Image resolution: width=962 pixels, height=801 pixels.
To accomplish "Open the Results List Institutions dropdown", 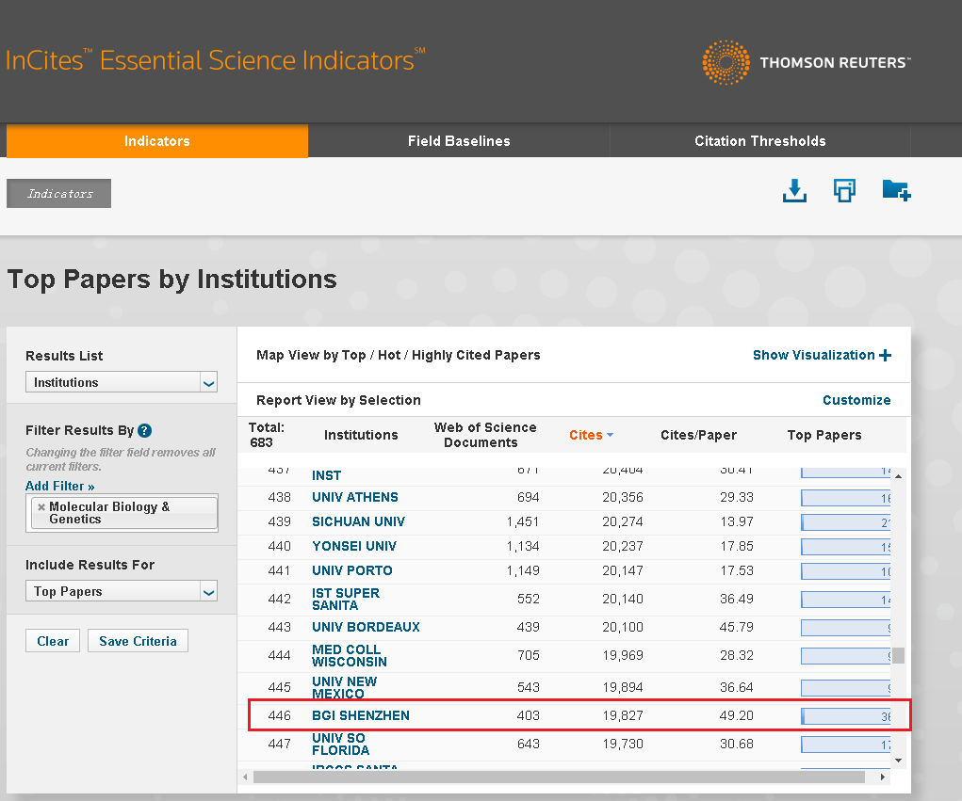I will pyautogui.click(x=122, y=382).
